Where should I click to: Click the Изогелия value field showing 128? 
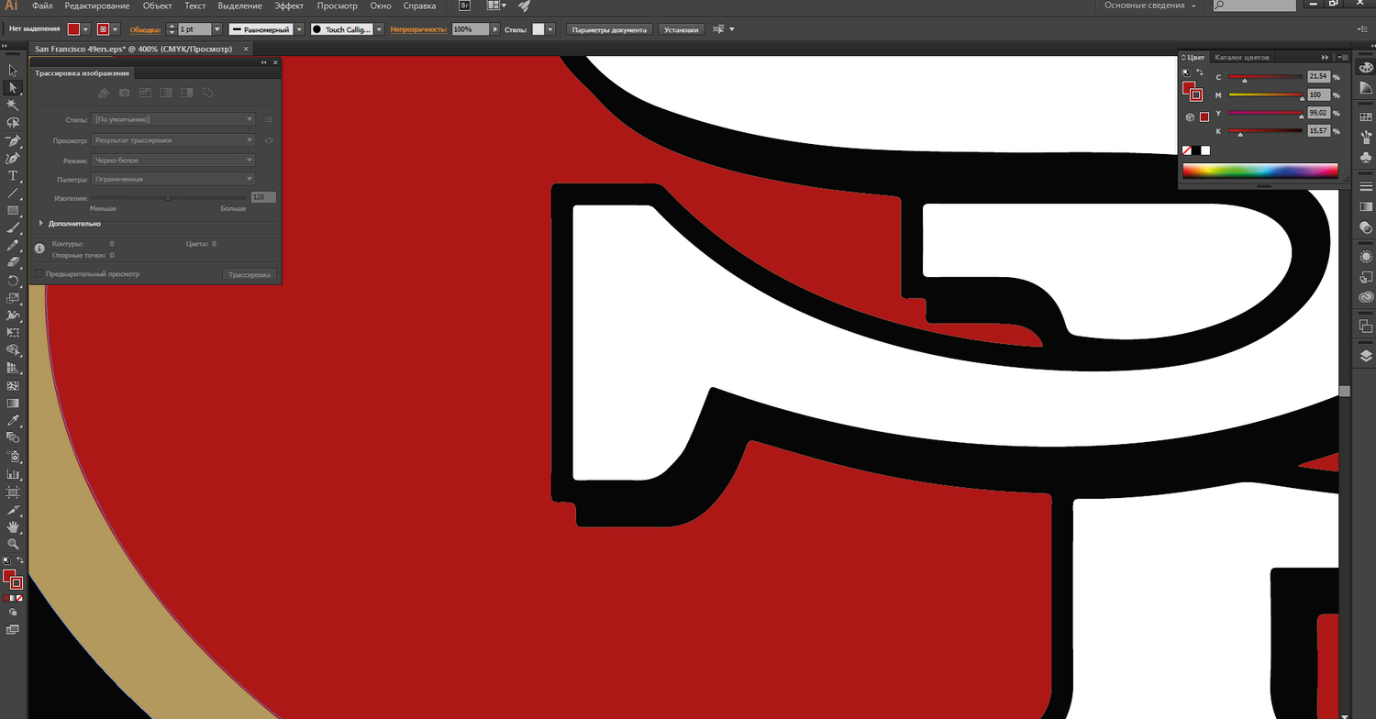[x=263, y=197]
